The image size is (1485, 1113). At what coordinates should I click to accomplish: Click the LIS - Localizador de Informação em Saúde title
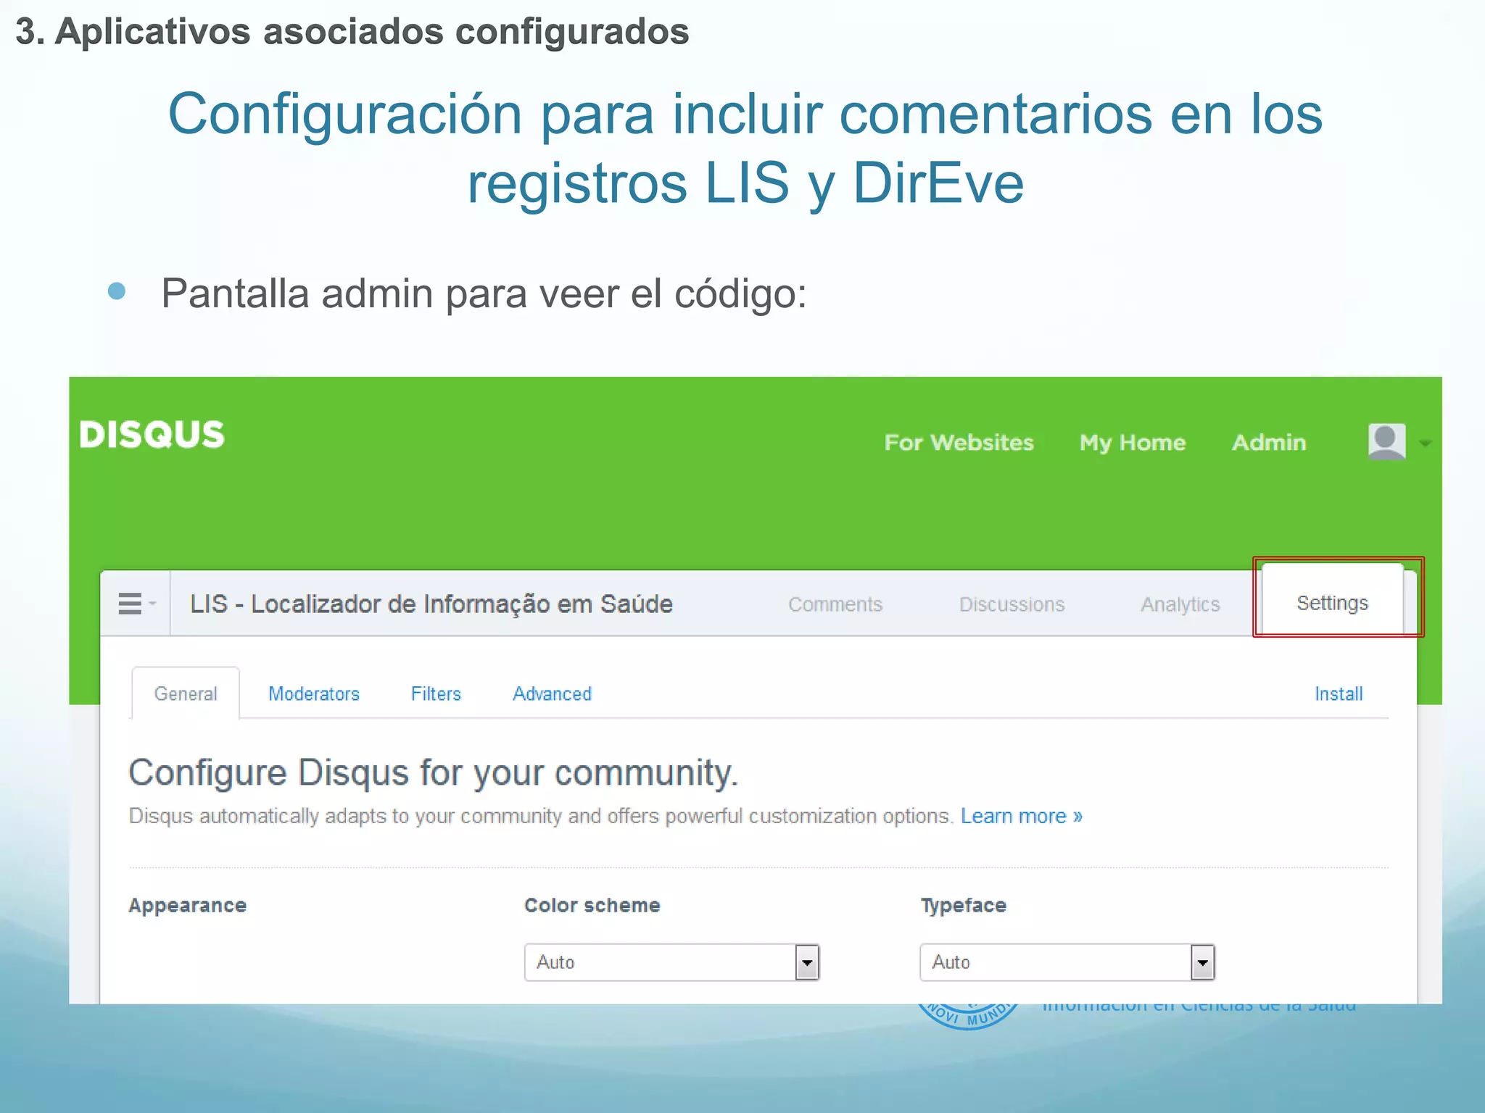pyautogui.click(x=431, y=604)
